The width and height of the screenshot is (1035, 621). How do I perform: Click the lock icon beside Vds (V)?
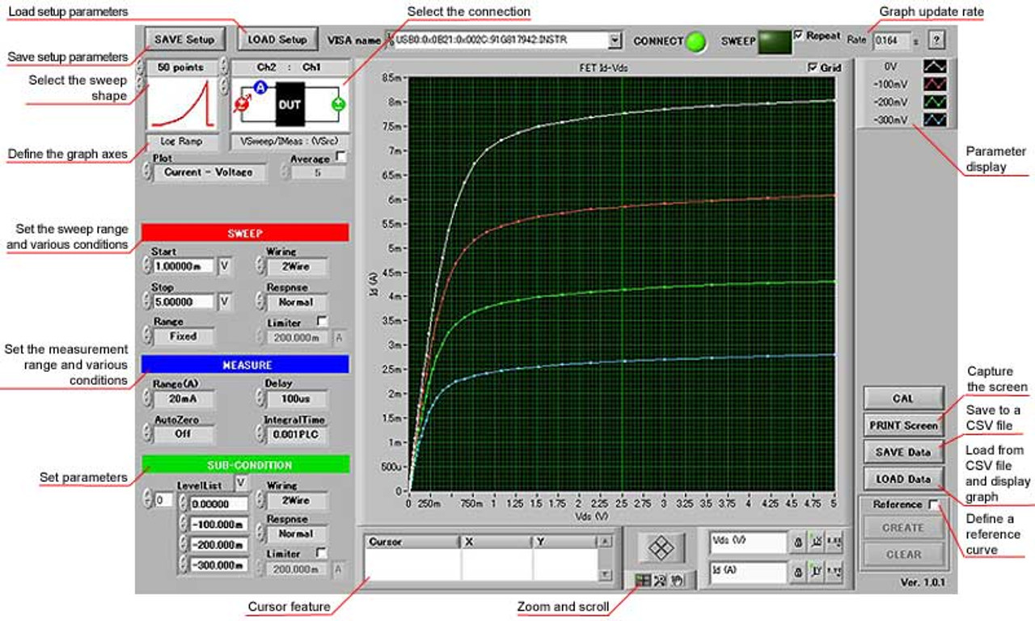pos(799,543)
